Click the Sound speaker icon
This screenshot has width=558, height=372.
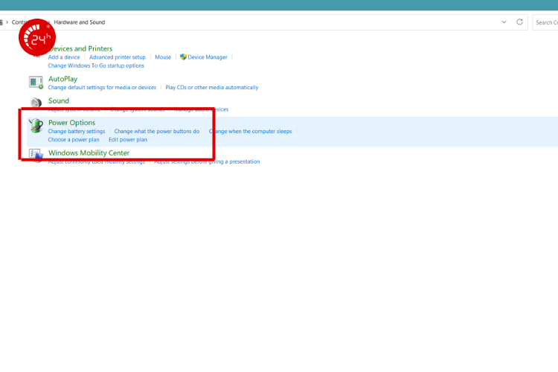click(36, 103)
